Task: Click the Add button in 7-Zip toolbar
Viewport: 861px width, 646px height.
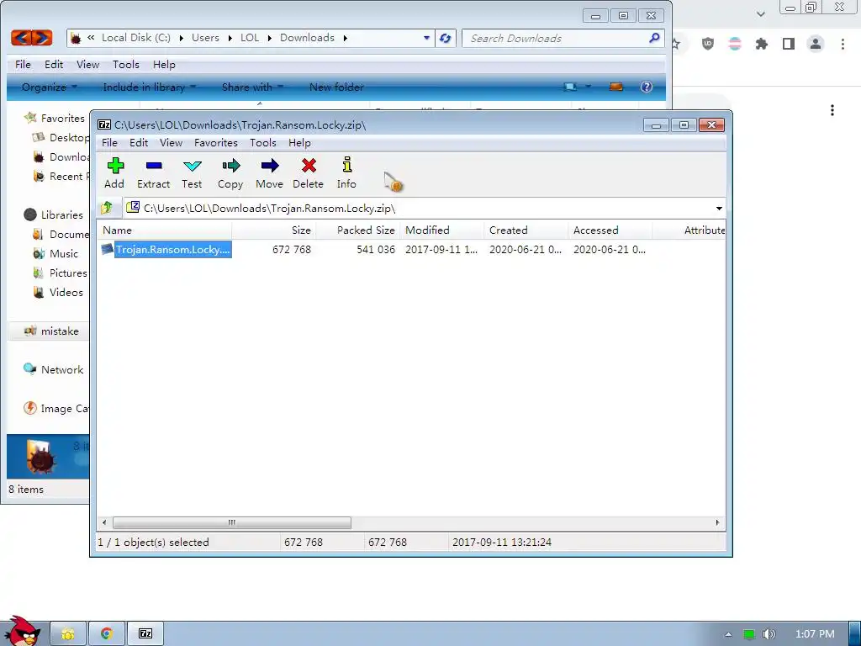Action: [x=114, y=173]
